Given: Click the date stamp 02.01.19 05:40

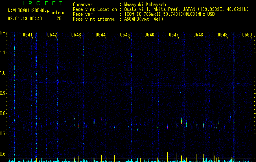Looking at the screenshot, I should pos(25,19).
